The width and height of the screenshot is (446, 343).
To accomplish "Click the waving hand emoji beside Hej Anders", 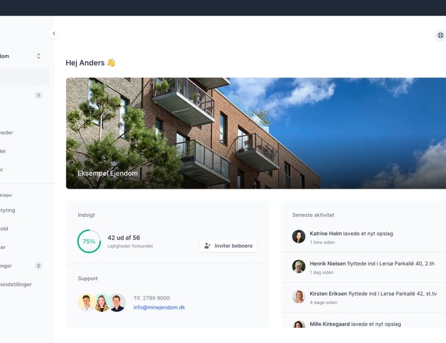I will pos(111,62).
